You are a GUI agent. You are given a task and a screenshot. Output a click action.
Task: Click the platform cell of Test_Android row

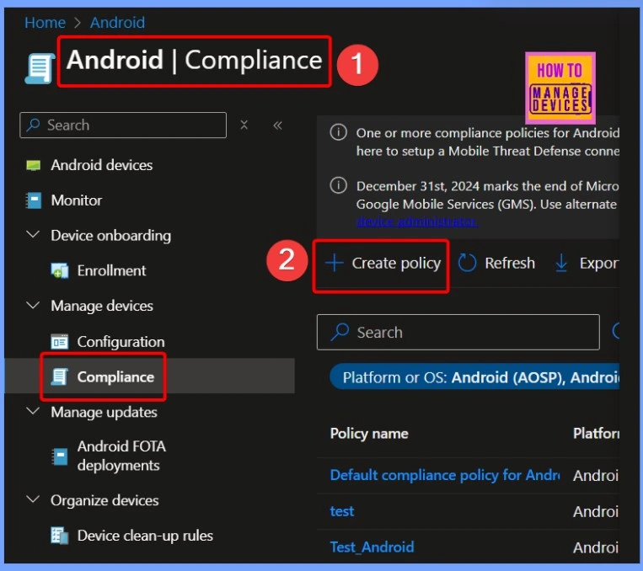click(x=596, y=547)
